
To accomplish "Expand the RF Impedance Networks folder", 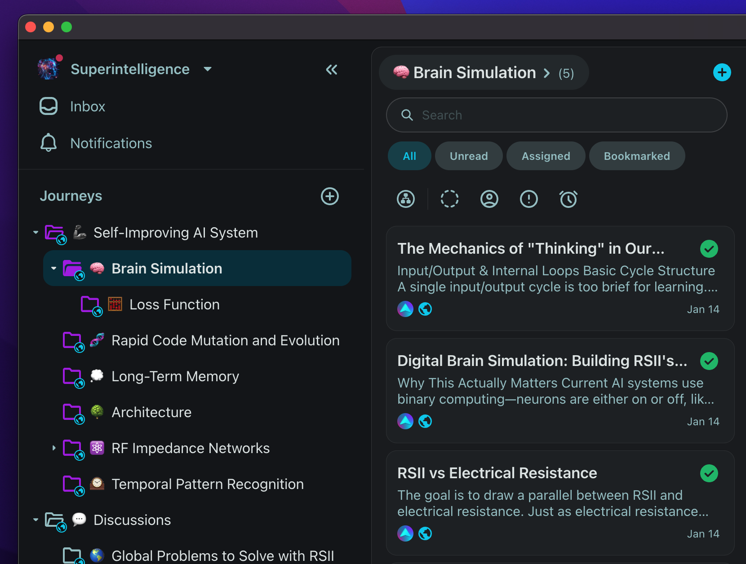I will point(53,448).
